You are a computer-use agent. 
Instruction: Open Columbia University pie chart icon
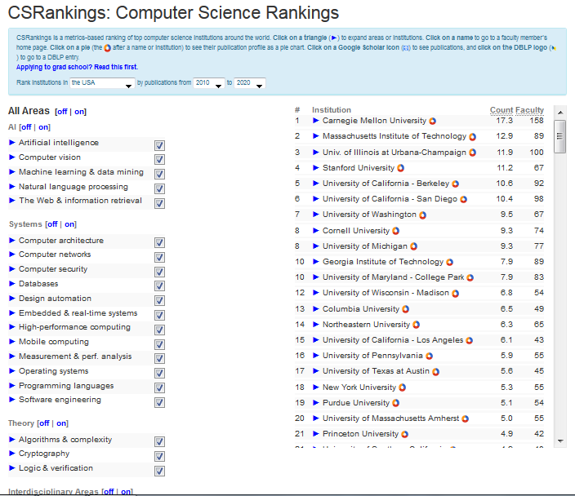click(406, 310)
